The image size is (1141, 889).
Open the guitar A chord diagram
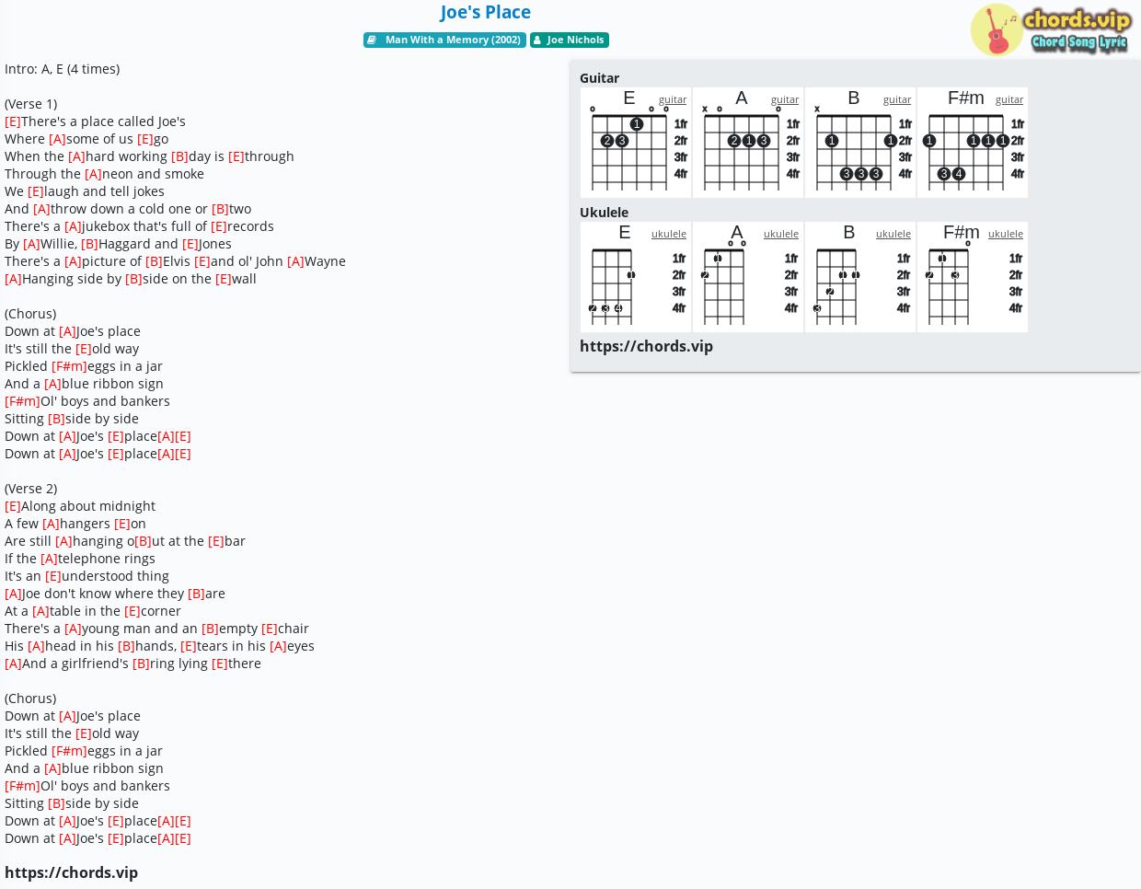tap(748, 143)
